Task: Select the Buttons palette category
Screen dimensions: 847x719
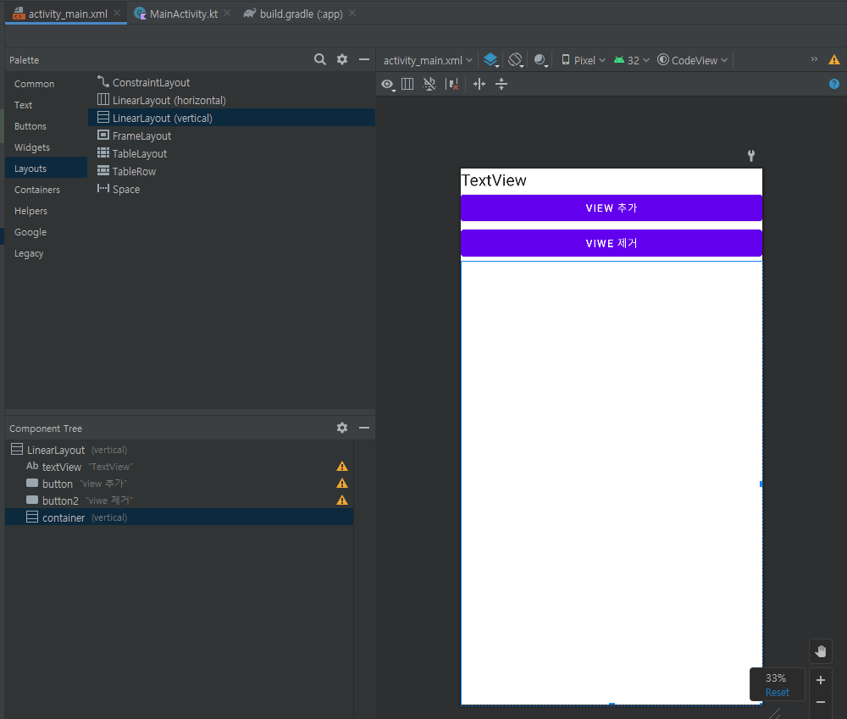Action: pyautogui.click(x=47, y=126)
